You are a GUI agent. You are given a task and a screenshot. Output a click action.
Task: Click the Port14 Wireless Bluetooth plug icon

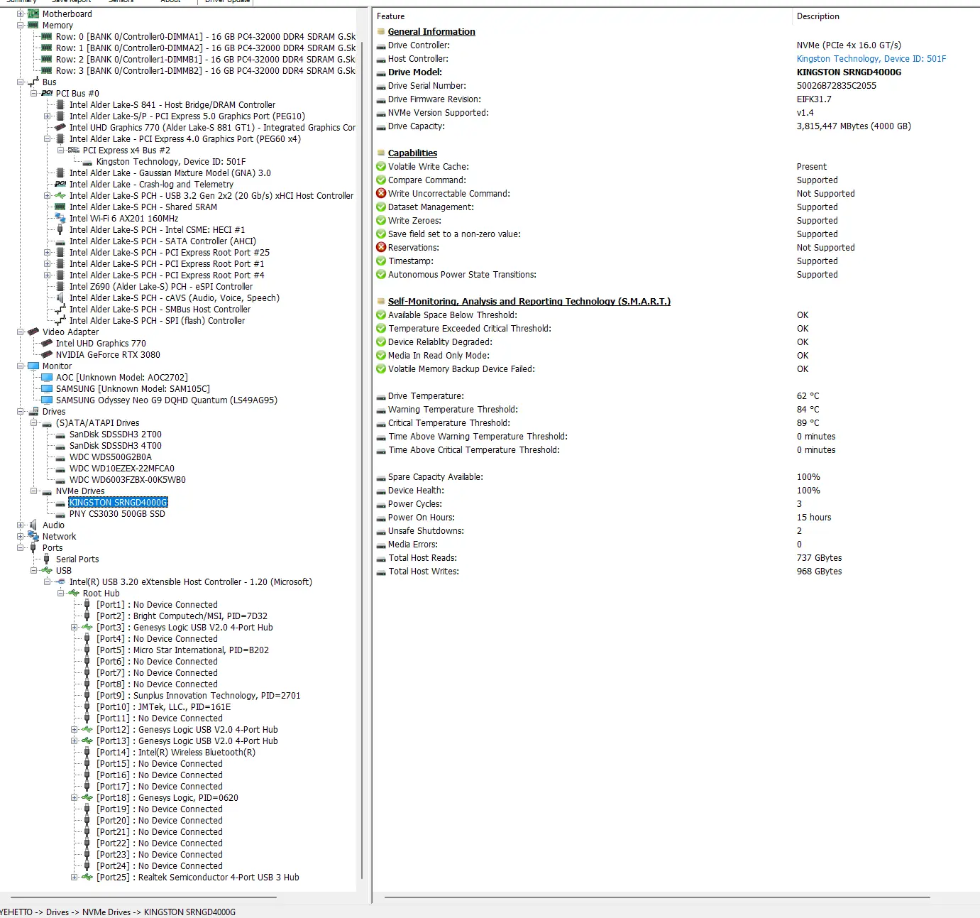click(x=87, y=752)
